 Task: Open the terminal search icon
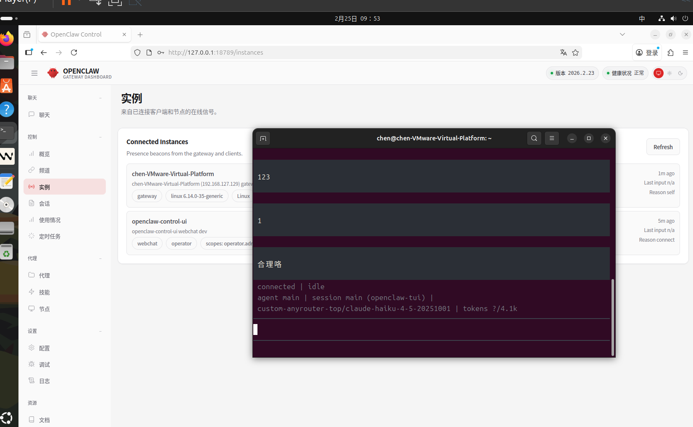coord(534,138)
